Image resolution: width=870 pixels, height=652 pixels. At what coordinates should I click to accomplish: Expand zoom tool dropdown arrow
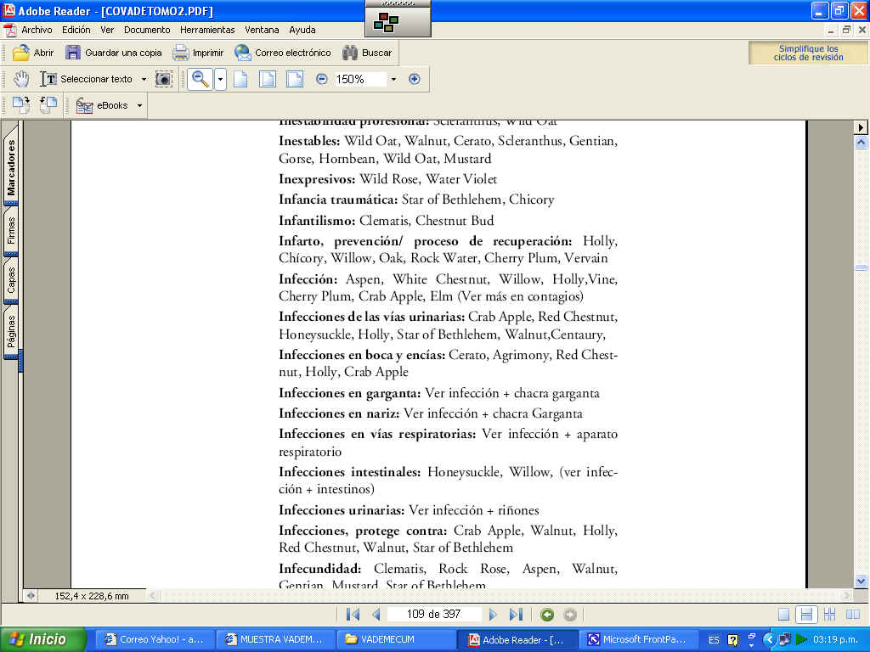(x=220, y=79)
